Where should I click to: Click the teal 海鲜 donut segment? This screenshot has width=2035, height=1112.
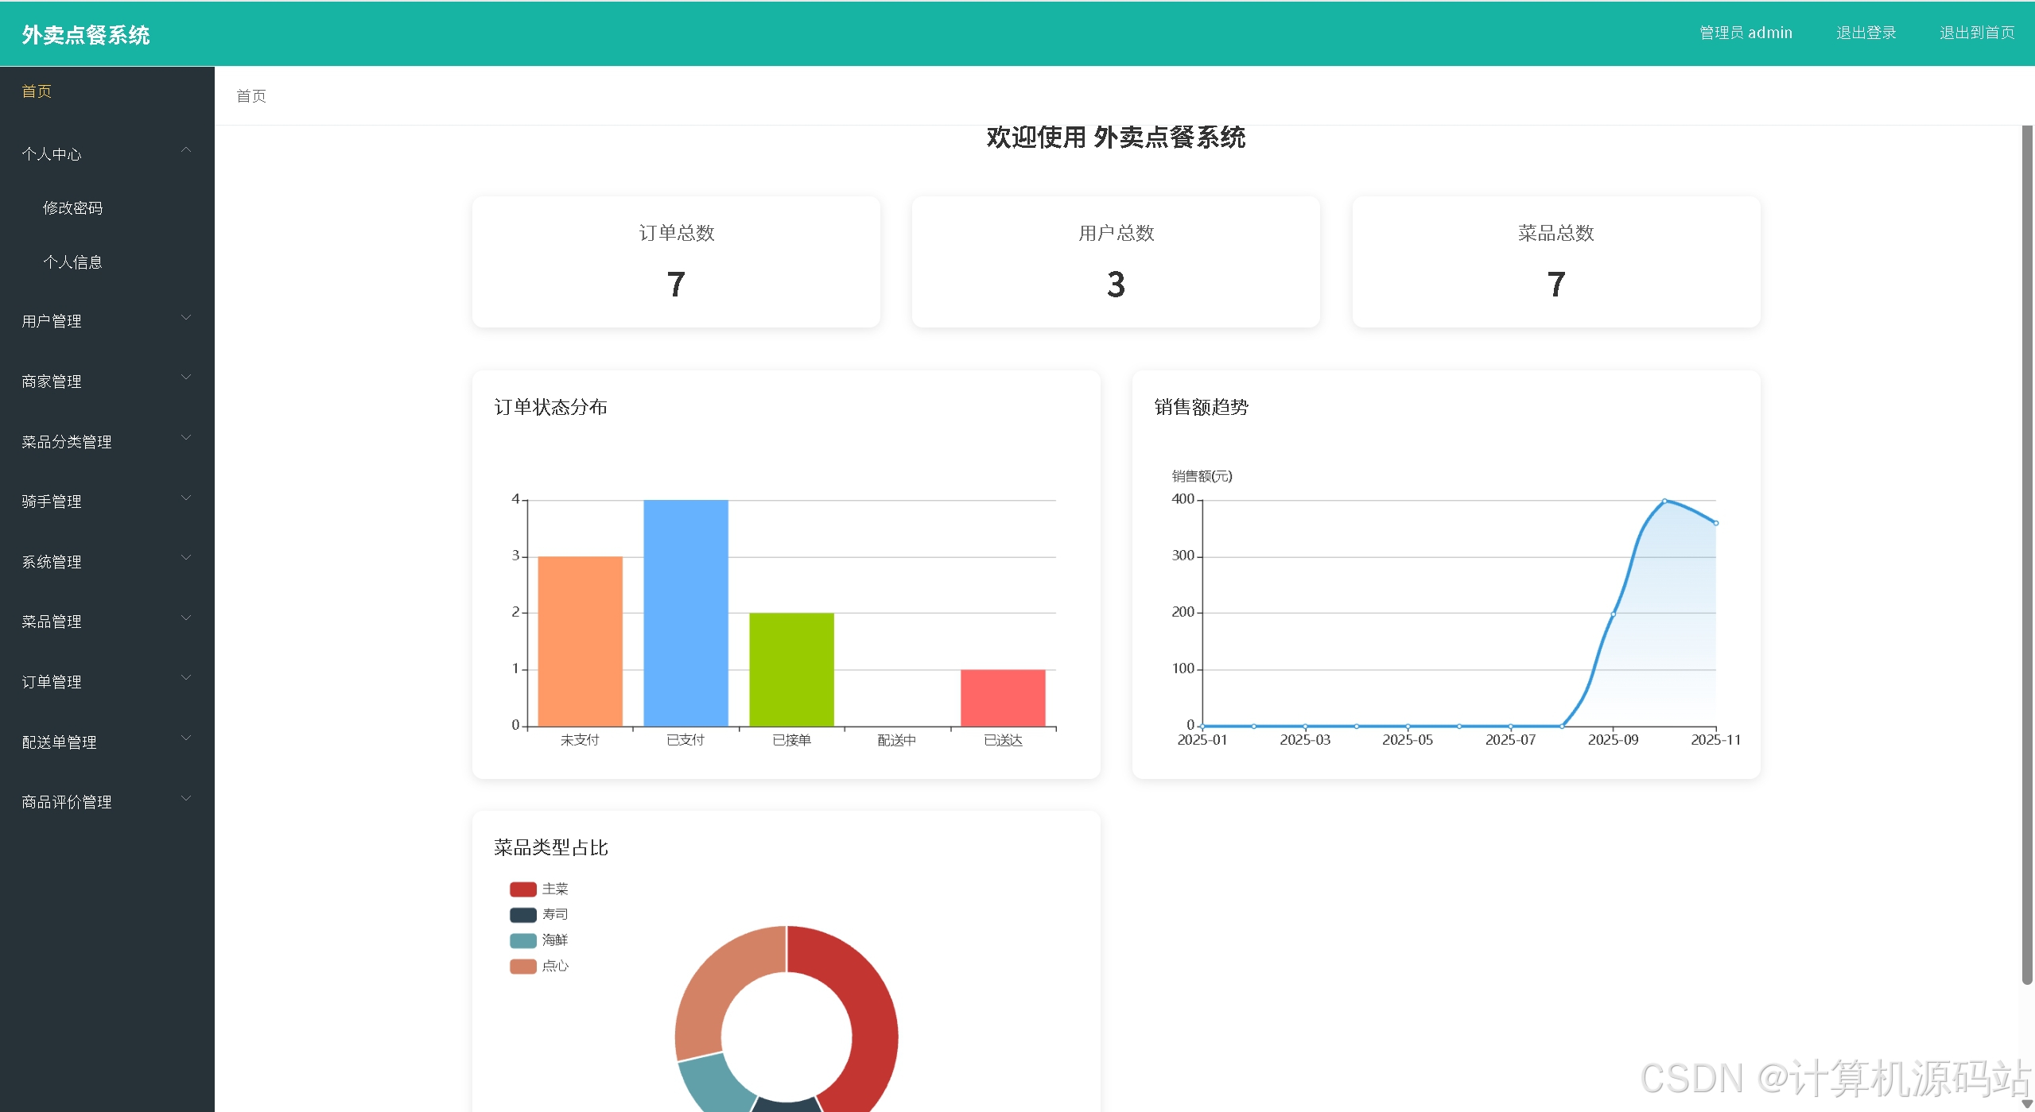[x=714, y=1083]
